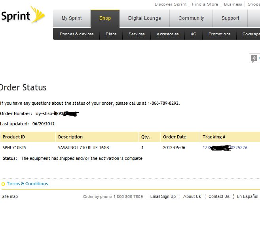Open the My Sprint tab
The width and height of the screenshot is (260, 236).
(x=72, y=18)
